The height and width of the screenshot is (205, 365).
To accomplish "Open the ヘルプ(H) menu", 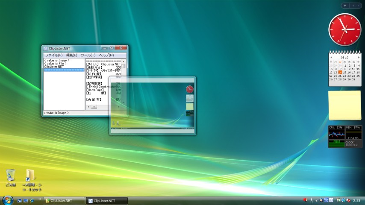I will [x=106, y=55].
